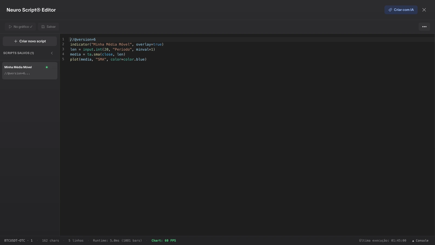Click line number 3 in gutter
The image size is (435, 245).
tap(63, 49)
